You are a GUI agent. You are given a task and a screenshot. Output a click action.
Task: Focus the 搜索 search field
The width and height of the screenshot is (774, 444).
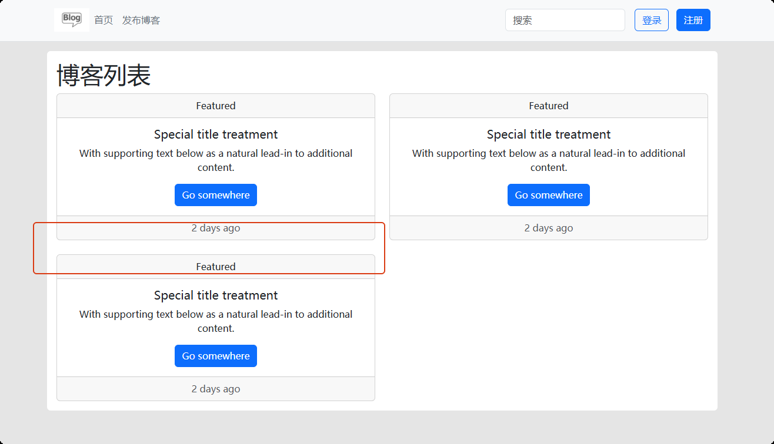pyautogui.click(x=565, y=20)
